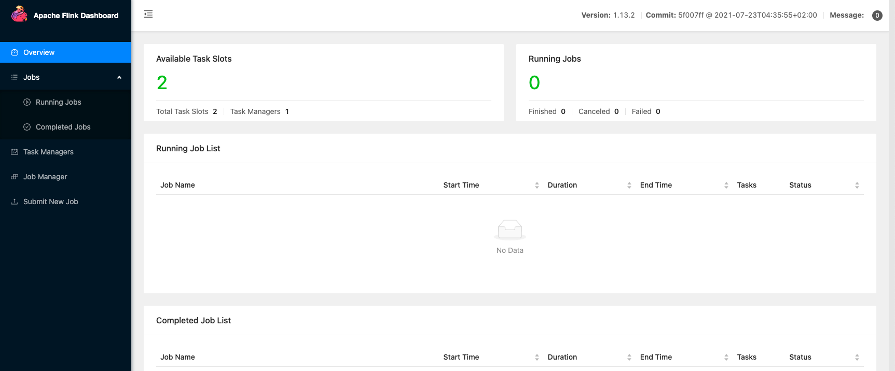895x371 pixels.
Task: Click the Finished jobs counter
Action: [x=547, y=111]
